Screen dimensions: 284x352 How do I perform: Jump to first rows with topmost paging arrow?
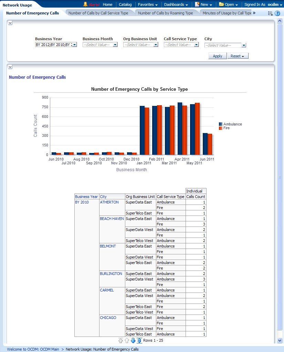click(120, 341)
